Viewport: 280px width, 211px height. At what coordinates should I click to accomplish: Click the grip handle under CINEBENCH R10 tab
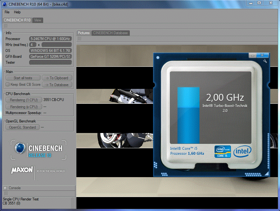point(6,26)
